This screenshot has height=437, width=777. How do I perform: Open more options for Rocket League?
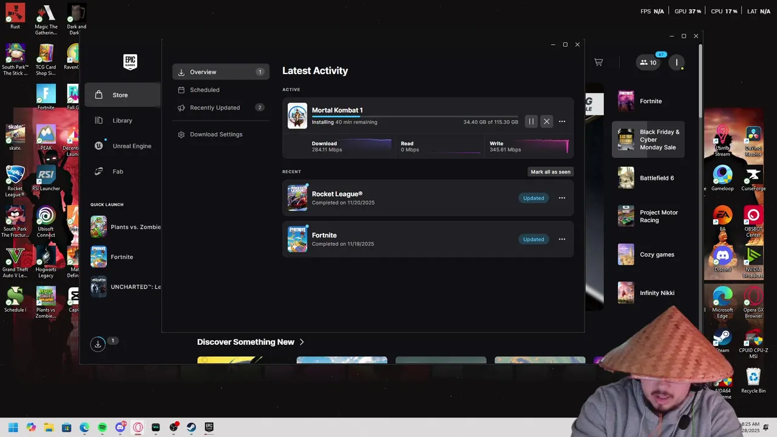[562, 198]
